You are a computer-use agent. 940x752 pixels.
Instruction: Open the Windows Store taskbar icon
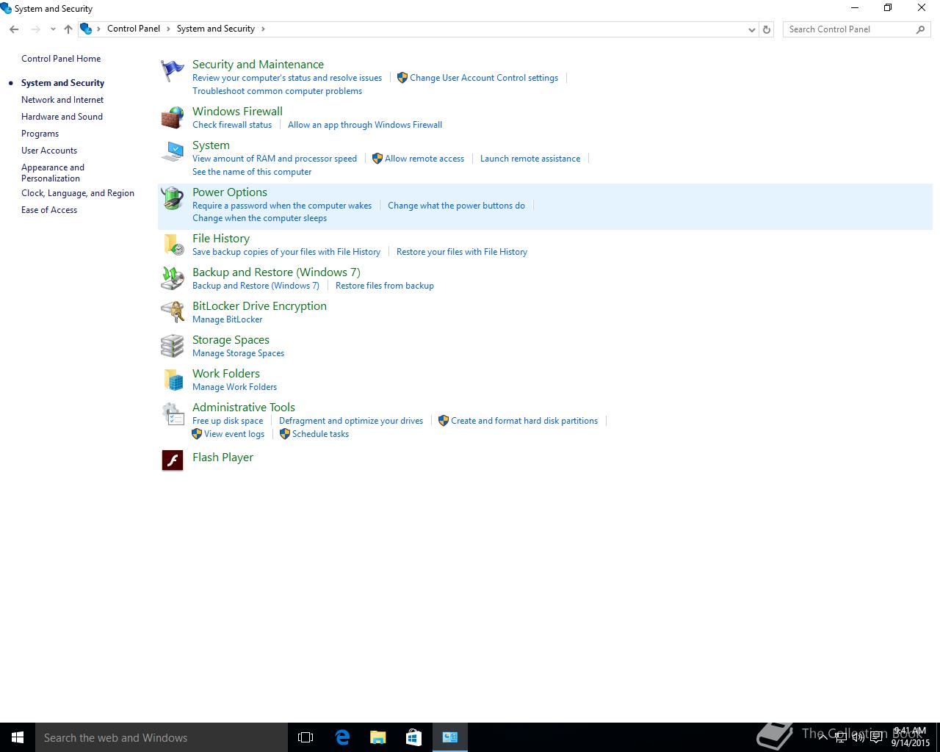[414, 737]
